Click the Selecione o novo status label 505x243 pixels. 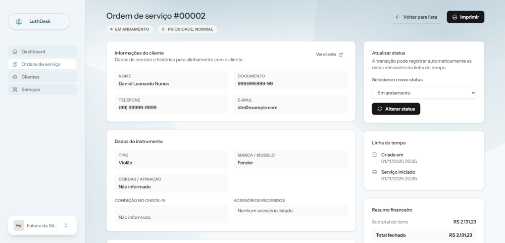[x=397, y=80]
